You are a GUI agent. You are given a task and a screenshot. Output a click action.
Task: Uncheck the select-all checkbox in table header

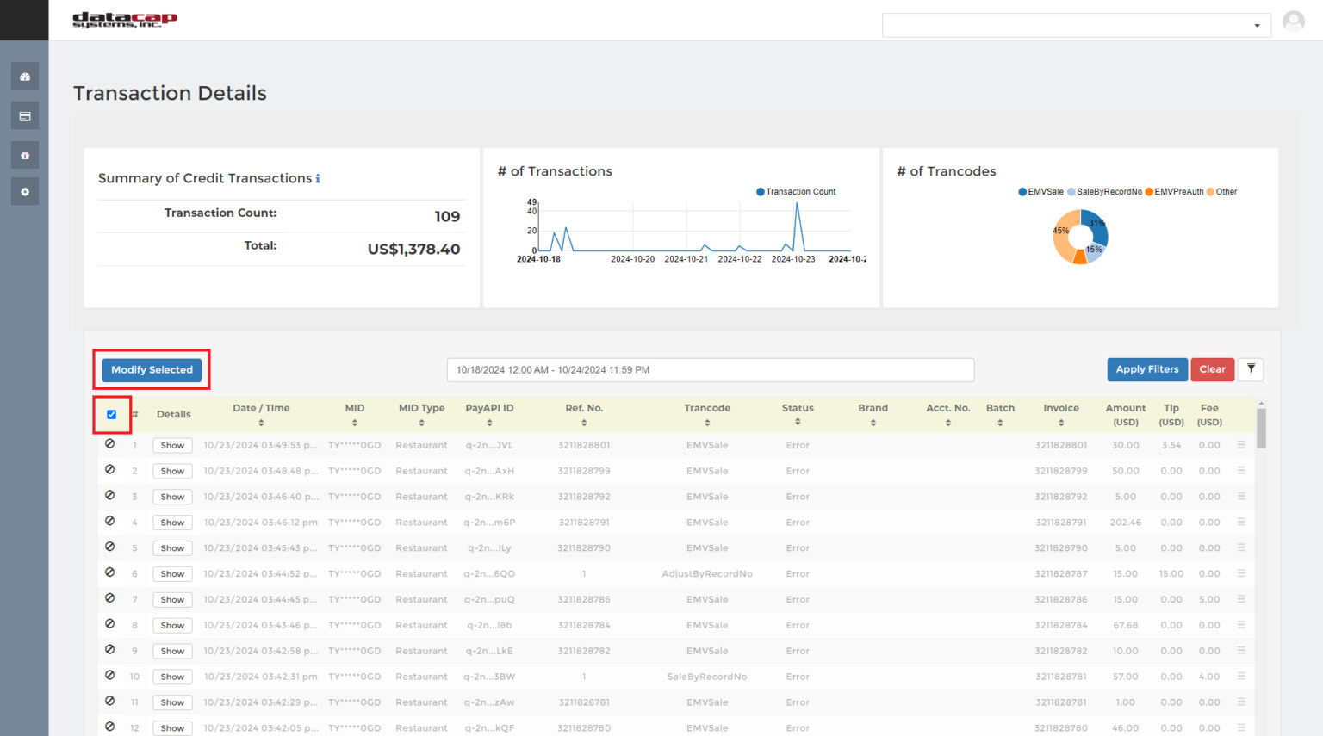click(112, 414)
